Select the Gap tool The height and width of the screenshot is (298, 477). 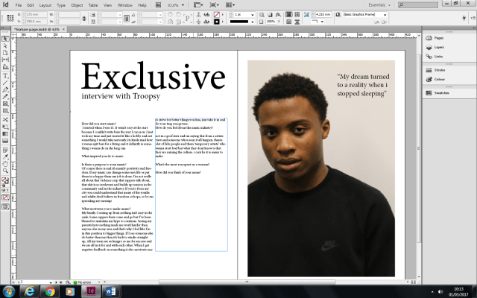(5, 60)
